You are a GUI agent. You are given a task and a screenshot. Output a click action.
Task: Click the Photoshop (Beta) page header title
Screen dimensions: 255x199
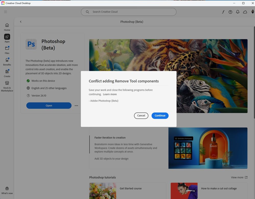click(x=132, y=22)
